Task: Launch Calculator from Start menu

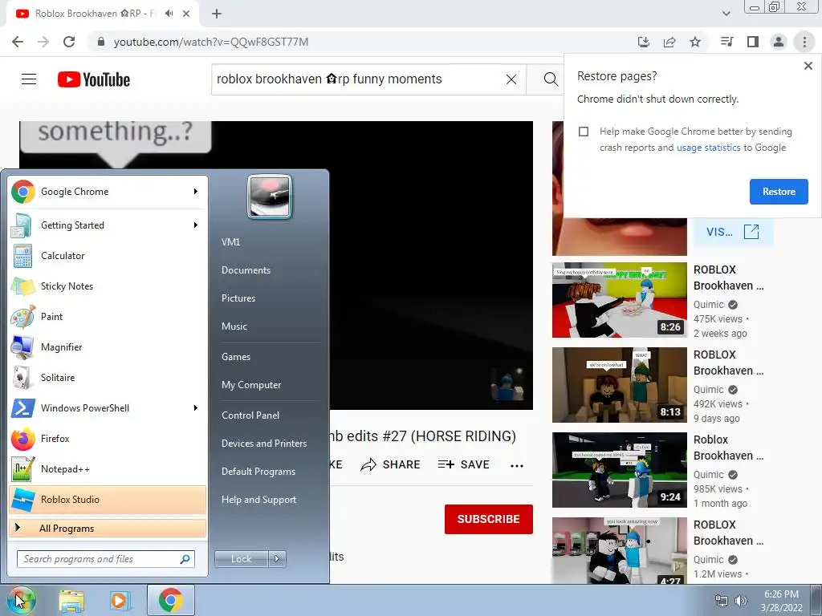Action: tap(108, 256)
